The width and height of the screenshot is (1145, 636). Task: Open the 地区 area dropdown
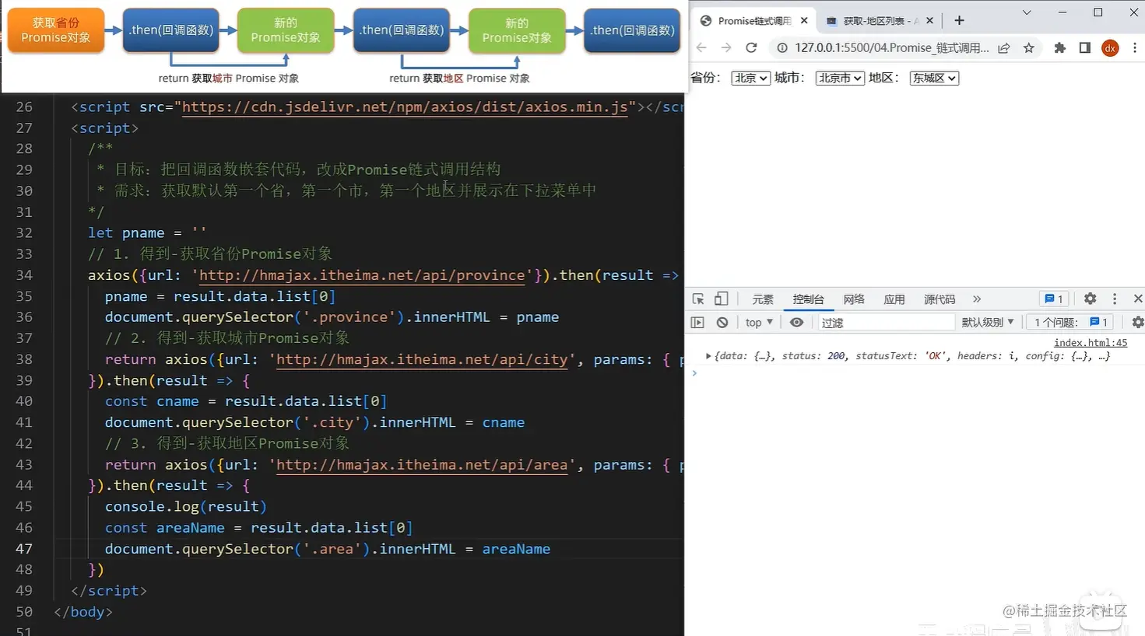click(x=934, y=78)
